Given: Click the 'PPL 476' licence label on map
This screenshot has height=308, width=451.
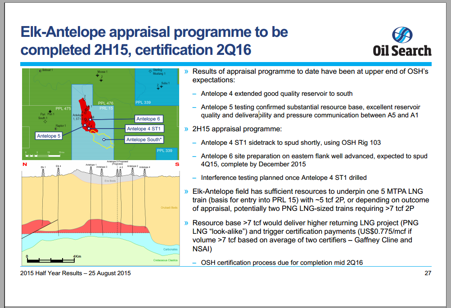Looking at the screenshot, I should (x=106, y=103).
